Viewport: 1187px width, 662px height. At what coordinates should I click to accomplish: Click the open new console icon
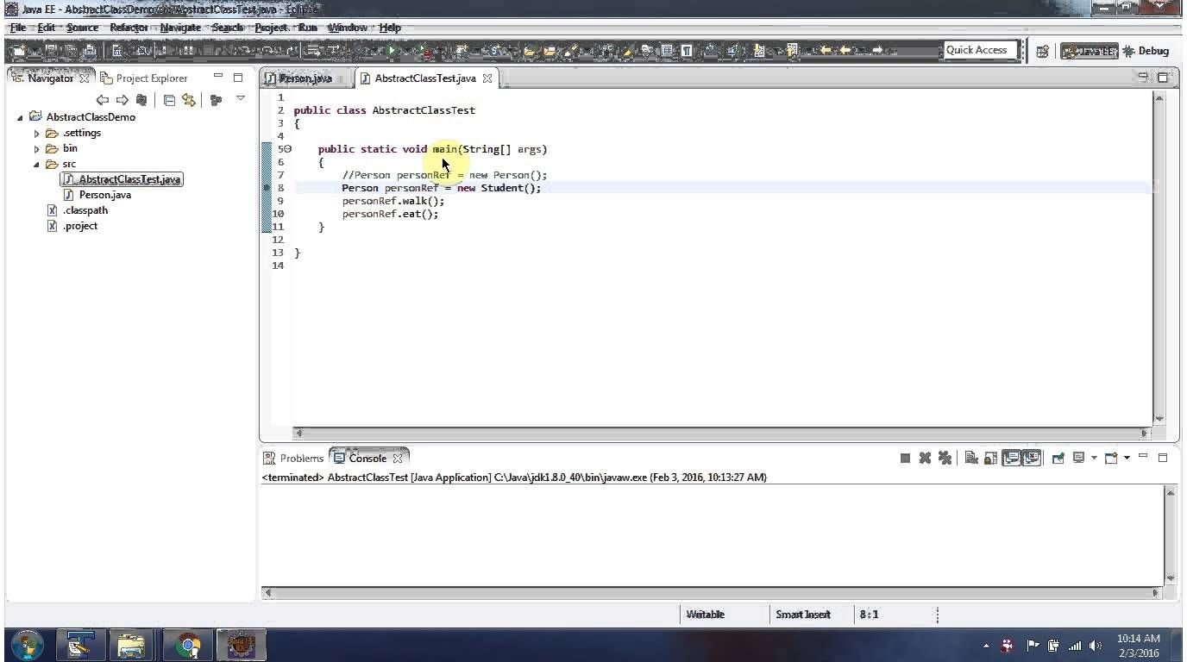pyautogui.click(x=1111, y=458)
